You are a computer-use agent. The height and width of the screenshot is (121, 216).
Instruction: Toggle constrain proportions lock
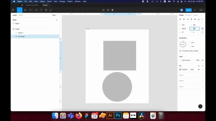202,29
